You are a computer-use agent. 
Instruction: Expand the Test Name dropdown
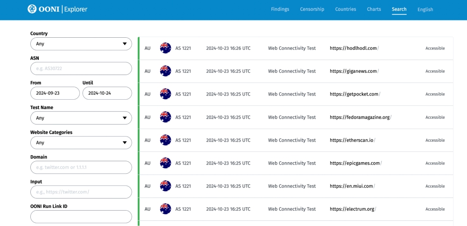click(x=81, y=118)
